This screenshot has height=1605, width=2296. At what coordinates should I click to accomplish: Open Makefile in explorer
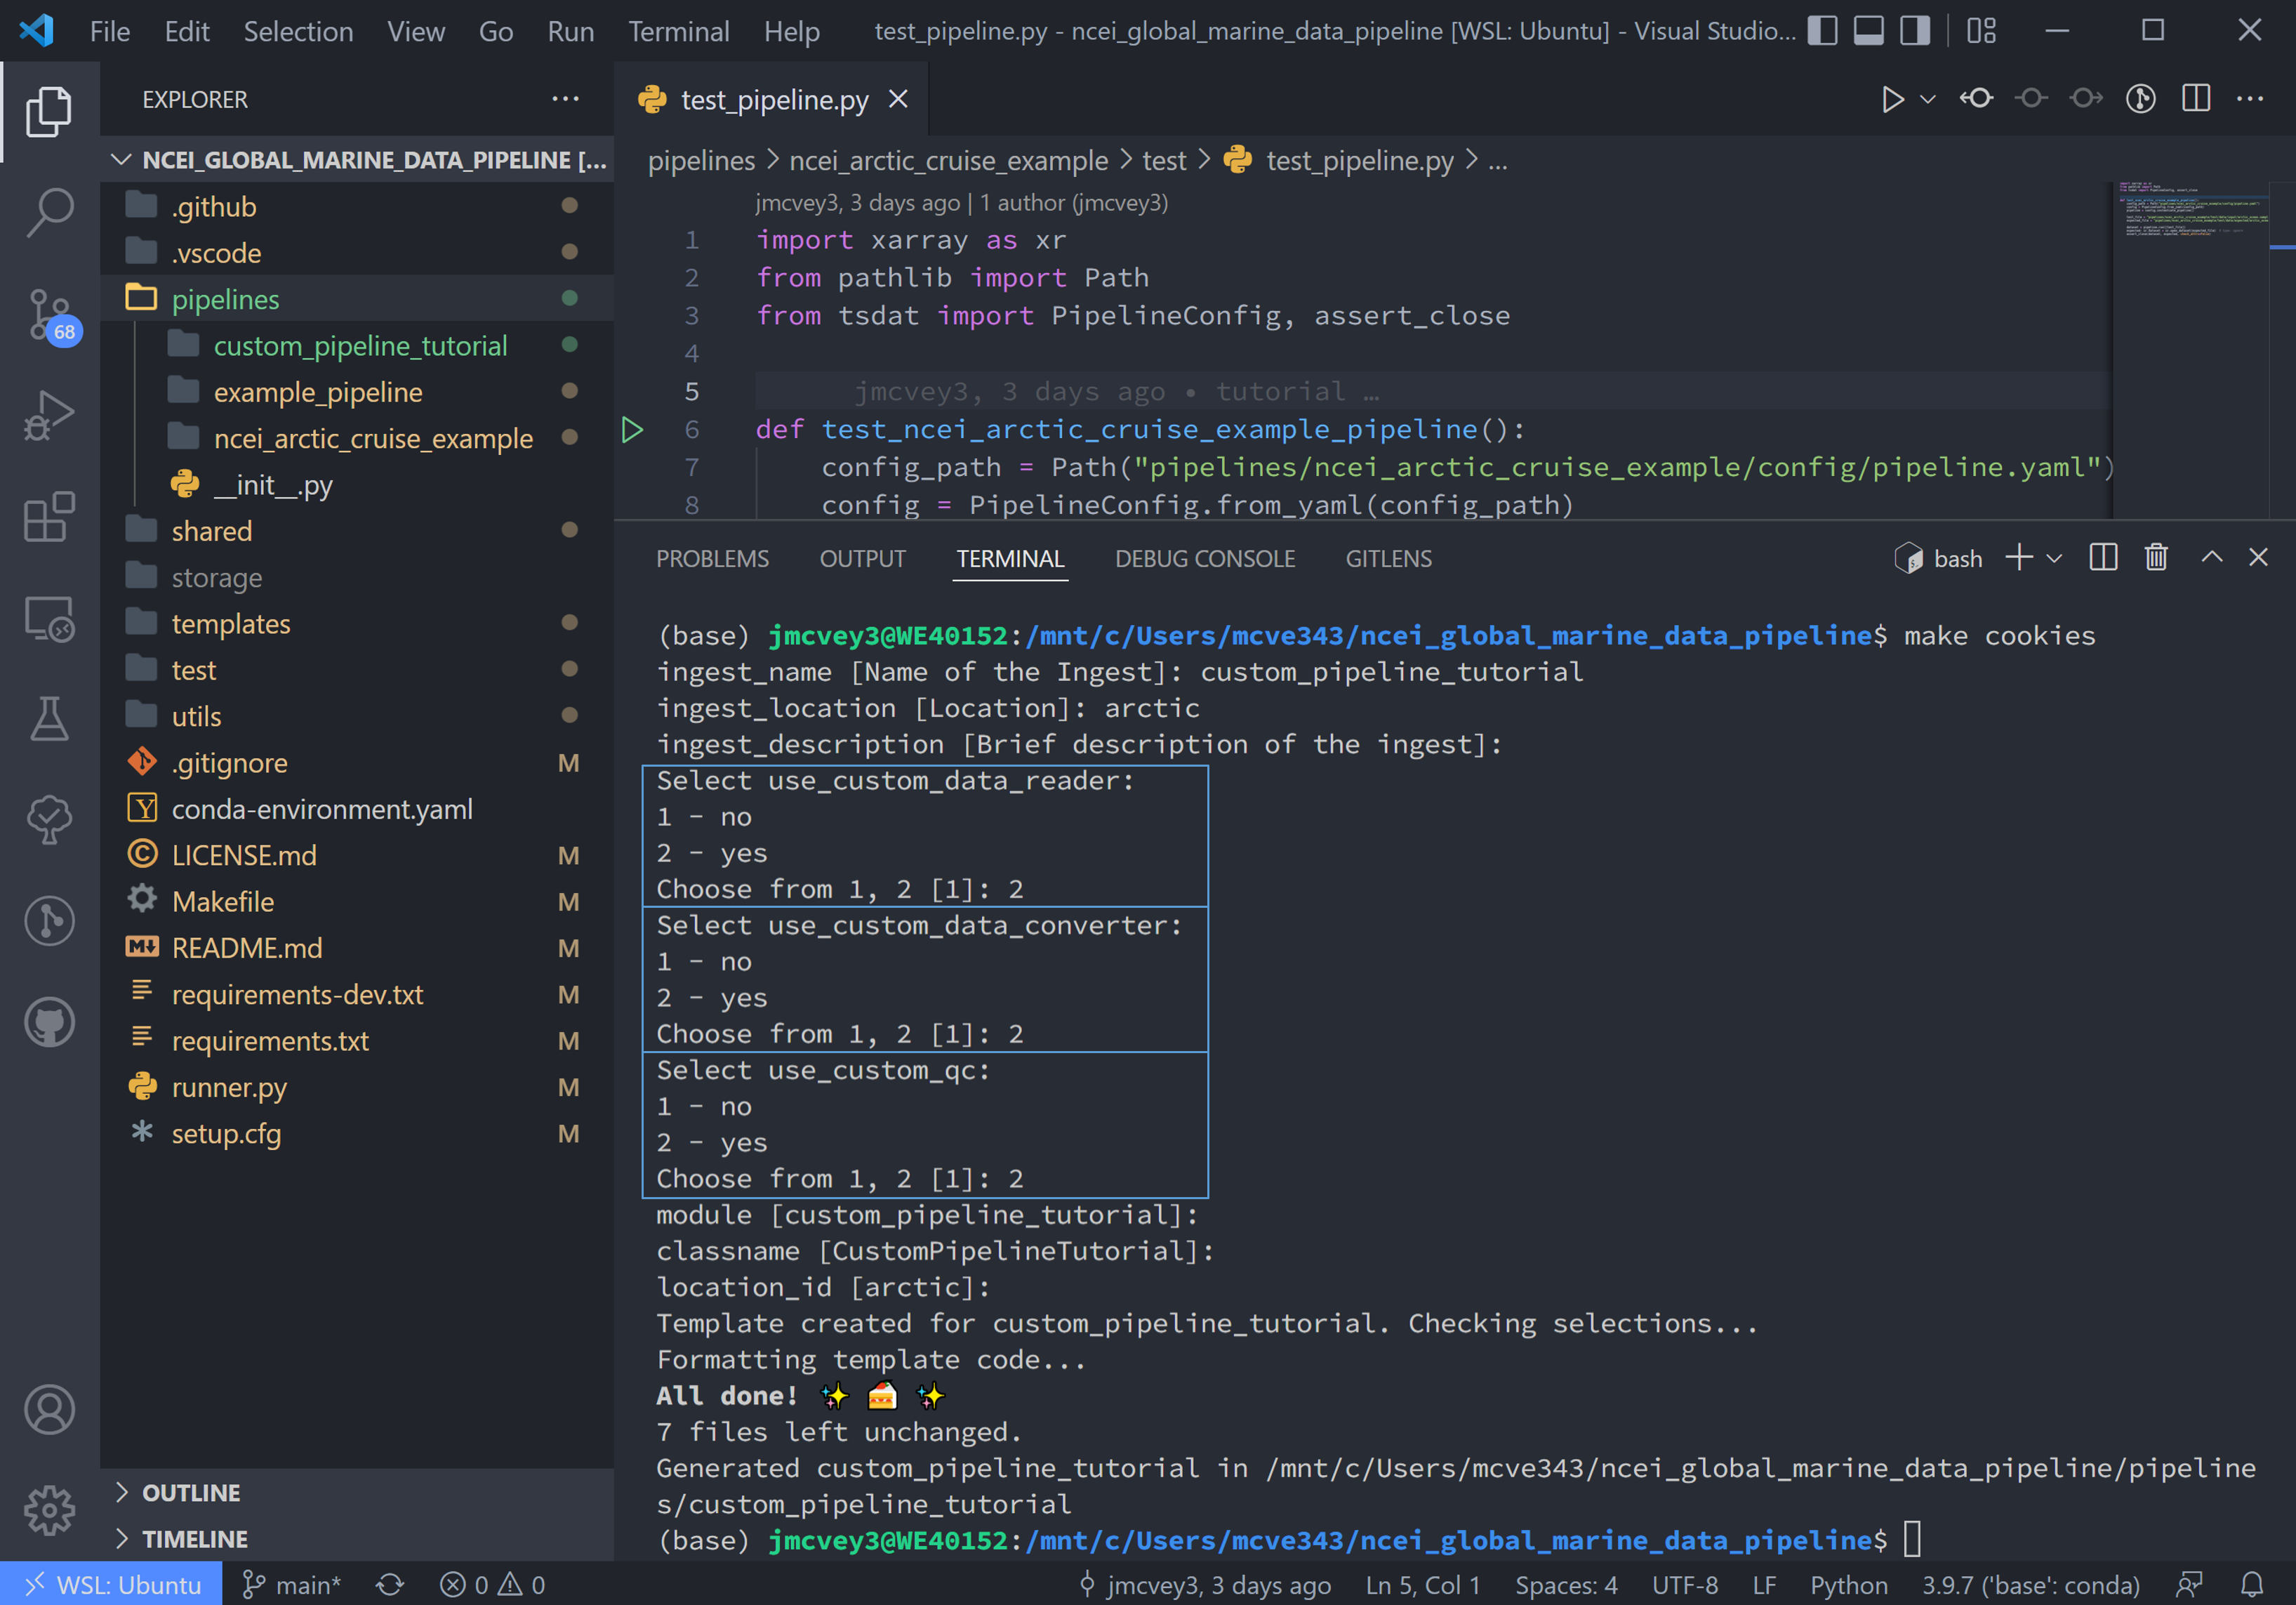(357, 902)
